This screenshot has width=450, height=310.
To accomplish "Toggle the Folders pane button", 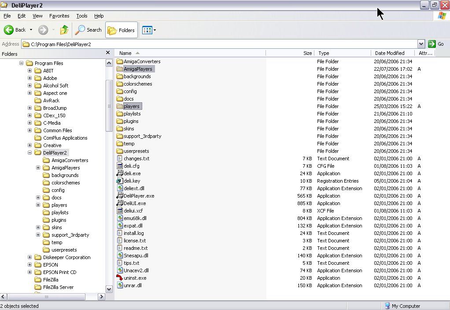I will pos(122,30).
